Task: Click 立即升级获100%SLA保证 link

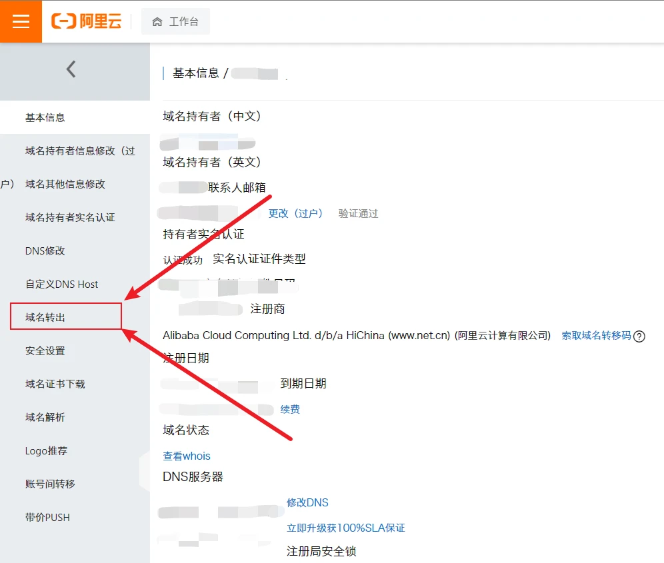Action: tap(346, 528)
